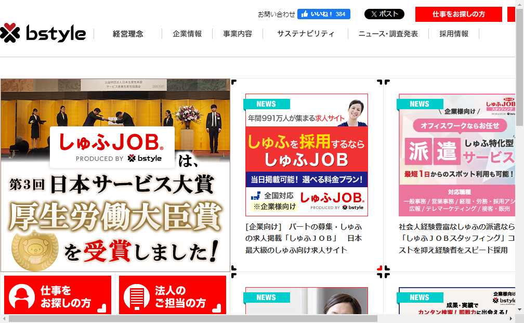Click the gold award medal emblem
Viewport: 524px width, 323px height.
point(35,250)
